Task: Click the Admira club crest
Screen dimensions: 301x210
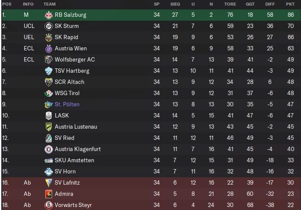Action: tap(49, 194)
